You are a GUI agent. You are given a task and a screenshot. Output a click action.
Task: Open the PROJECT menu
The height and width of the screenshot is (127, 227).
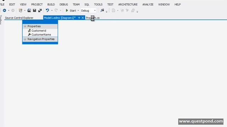(x=37, y=5)
